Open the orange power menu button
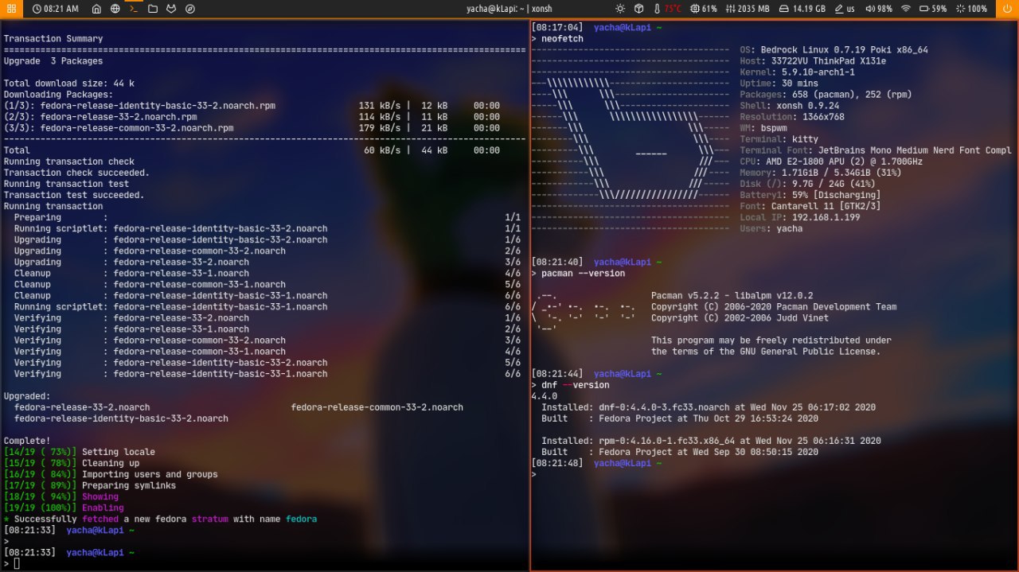The height and width of the screenshot is (572, 1019). coord(1007,9)
